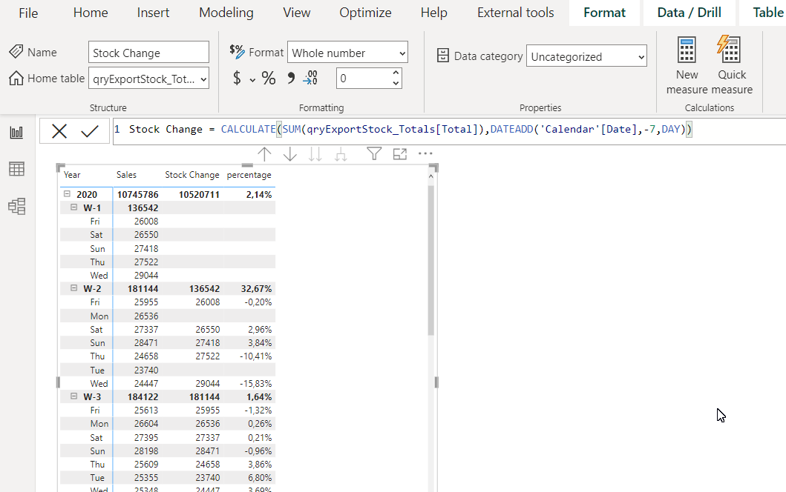786x492 pixels.
Task: Open Model view in the sidebar
Action: pyautogui.click(x=16, y=206)
